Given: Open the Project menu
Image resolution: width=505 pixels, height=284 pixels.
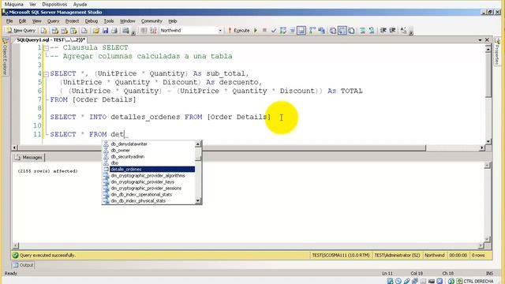Looking at the screenshot, I should pyautogui.click(x=72, y=21).
